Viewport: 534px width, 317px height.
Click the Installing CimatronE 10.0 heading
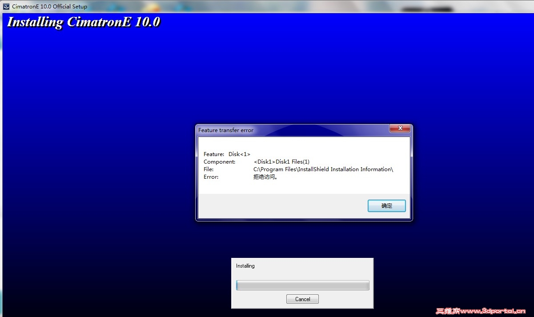pyautogui.click(x=84, y=22)
